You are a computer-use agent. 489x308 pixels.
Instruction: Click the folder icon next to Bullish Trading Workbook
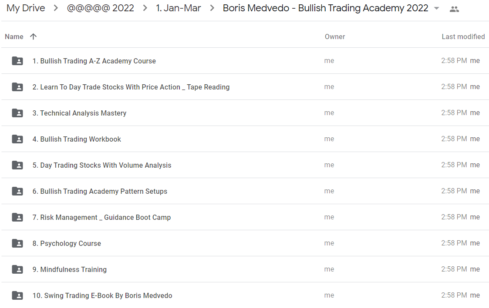[17, 139]
